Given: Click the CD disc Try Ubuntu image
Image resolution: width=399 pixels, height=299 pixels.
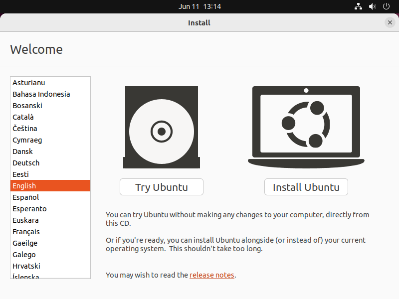Looking at the screenshot, I should (x=162, y=127).
